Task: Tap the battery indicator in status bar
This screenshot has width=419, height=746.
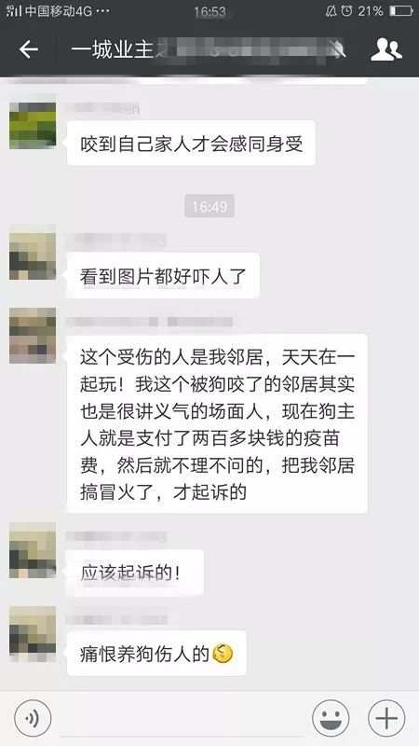Action: [401, 11]
